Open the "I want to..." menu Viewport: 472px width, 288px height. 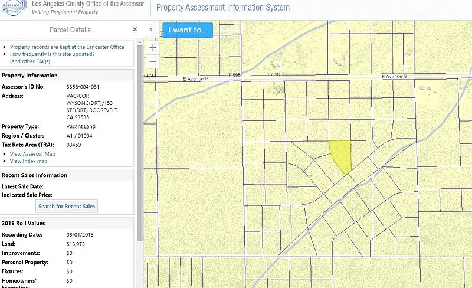tap(188, 30)
